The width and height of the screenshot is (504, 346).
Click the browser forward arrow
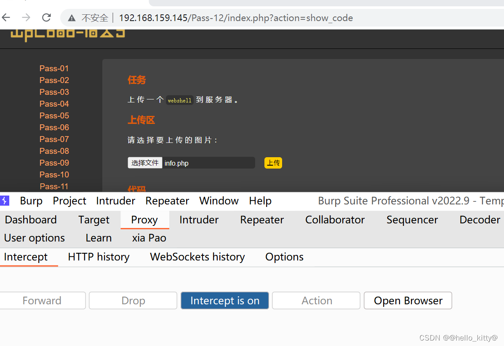(x=26, y=17)
